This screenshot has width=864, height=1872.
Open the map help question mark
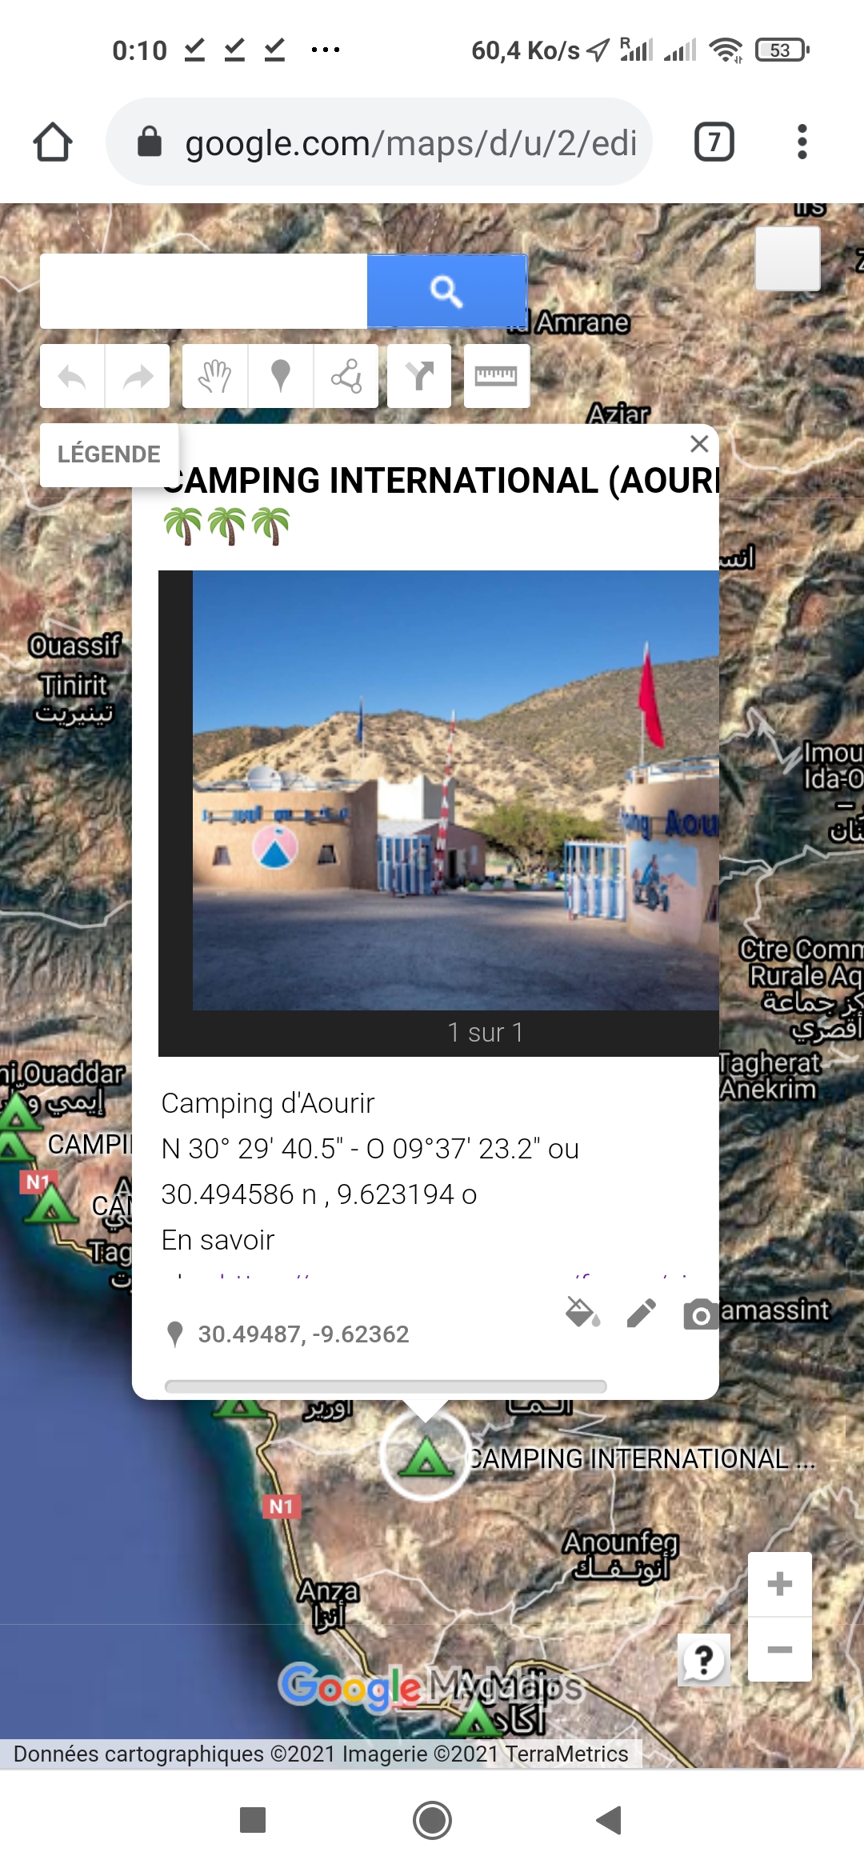click(x=704, y=1660)
